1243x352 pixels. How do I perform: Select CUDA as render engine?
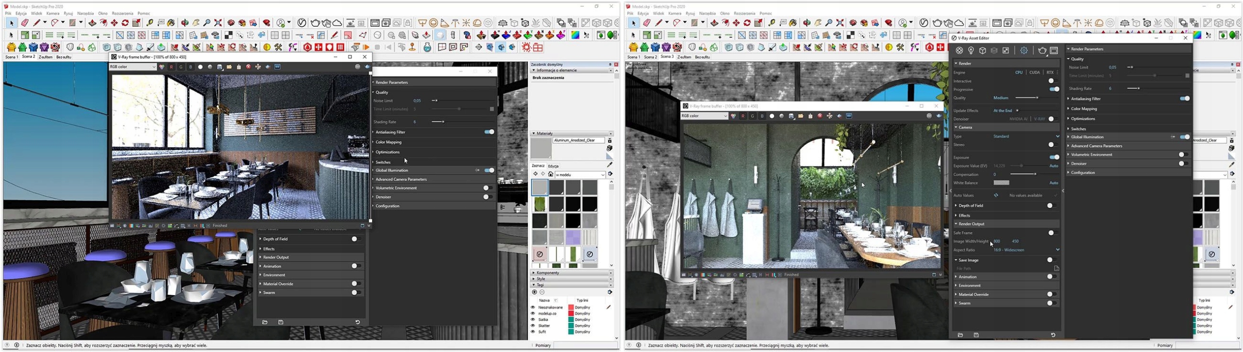click(1035, 72)
